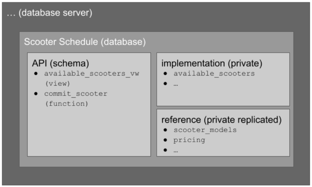Click the "reference (private replicated)" heading
Image resolution: width=312 pixels, height=187 pixels.
tap(222, 120)
